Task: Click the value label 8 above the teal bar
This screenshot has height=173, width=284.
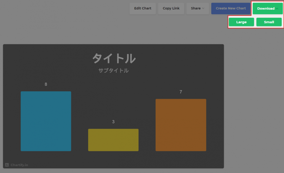Action: point(46,84)
